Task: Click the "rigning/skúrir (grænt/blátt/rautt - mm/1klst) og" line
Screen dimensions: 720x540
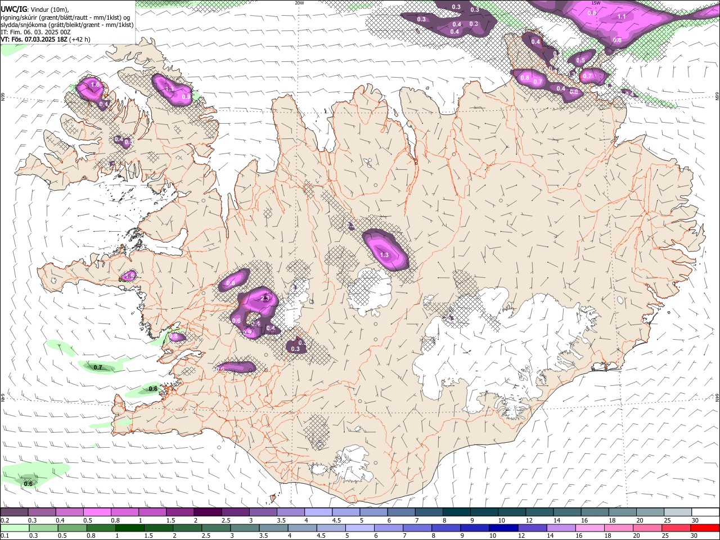Action: [66, 17]
